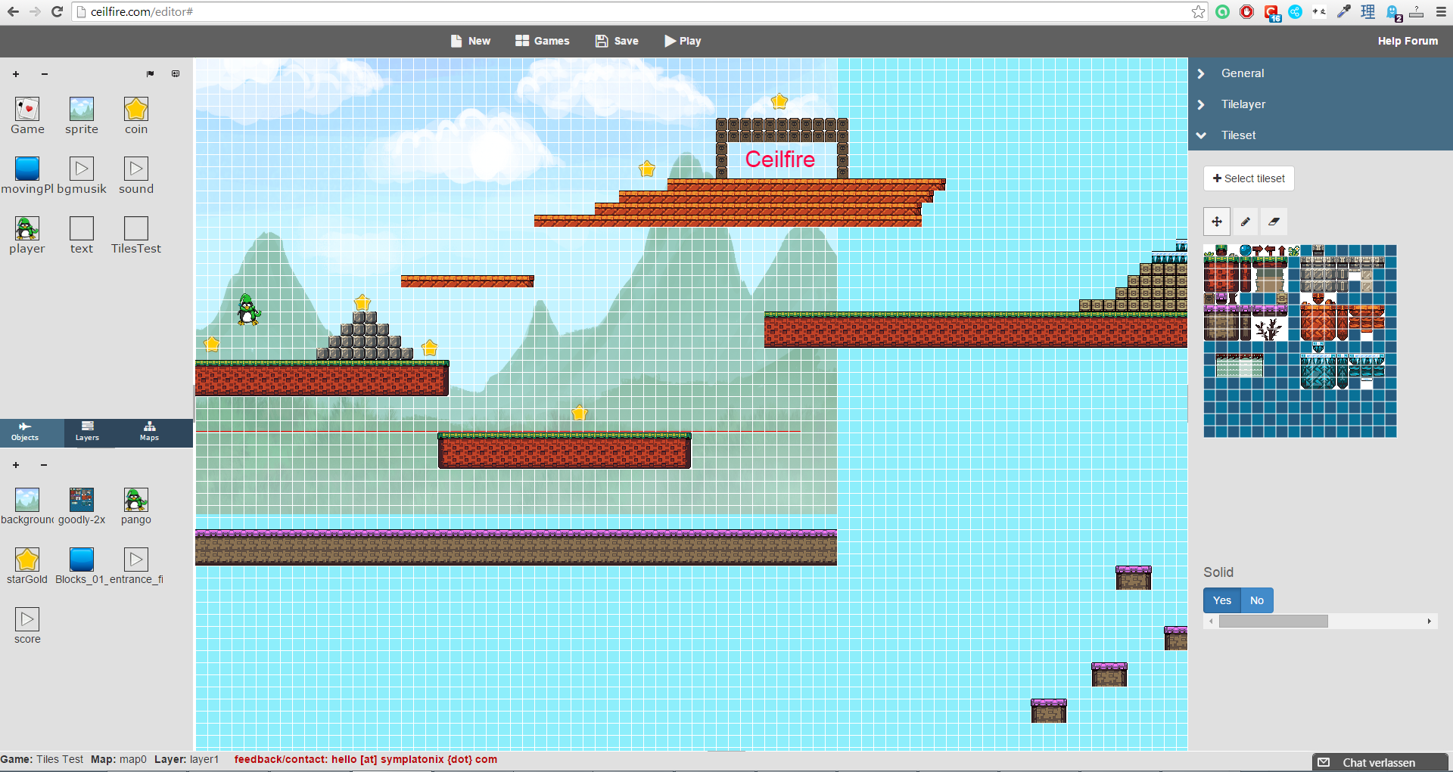Set Solid to Yes

click(x=1221, y=600)
